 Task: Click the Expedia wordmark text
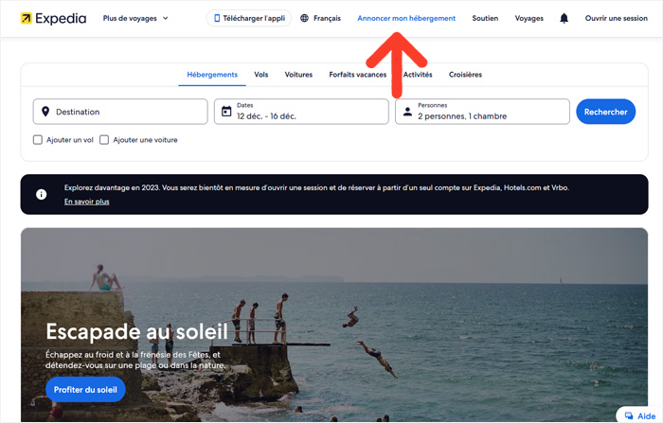(61, 18)
